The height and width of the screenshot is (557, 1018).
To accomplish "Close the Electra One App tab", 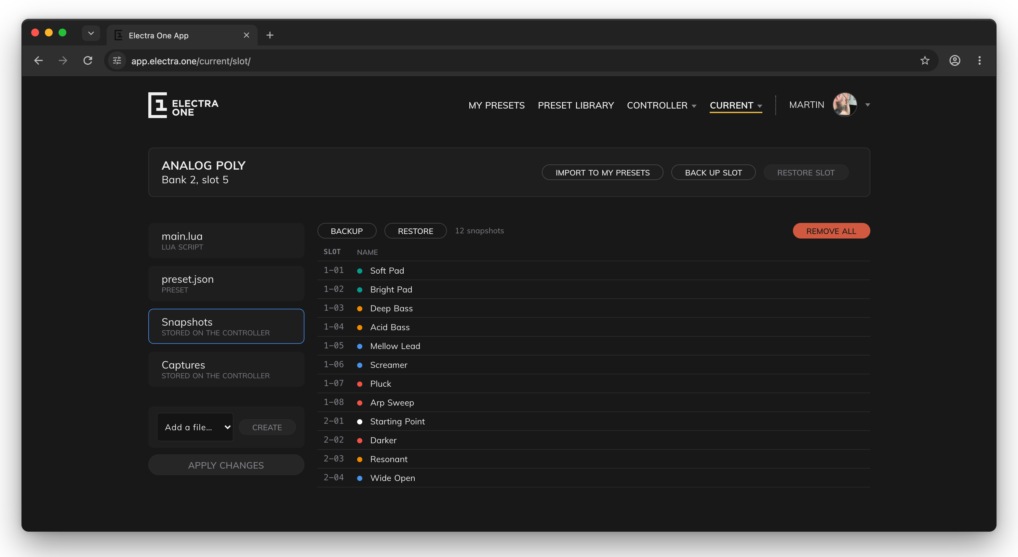I will point(247,35).
